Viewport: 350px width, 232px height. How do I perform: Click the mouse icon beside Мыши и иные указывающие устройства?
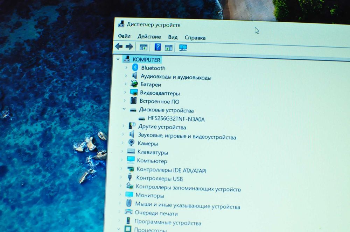[x=129, y=203]
